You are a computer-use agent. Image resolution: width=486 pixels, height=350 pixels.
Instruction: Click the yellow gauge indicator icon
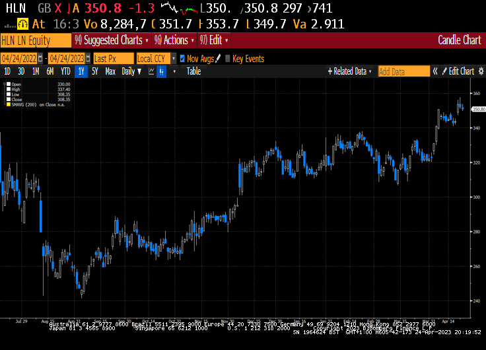coord(22,24)
